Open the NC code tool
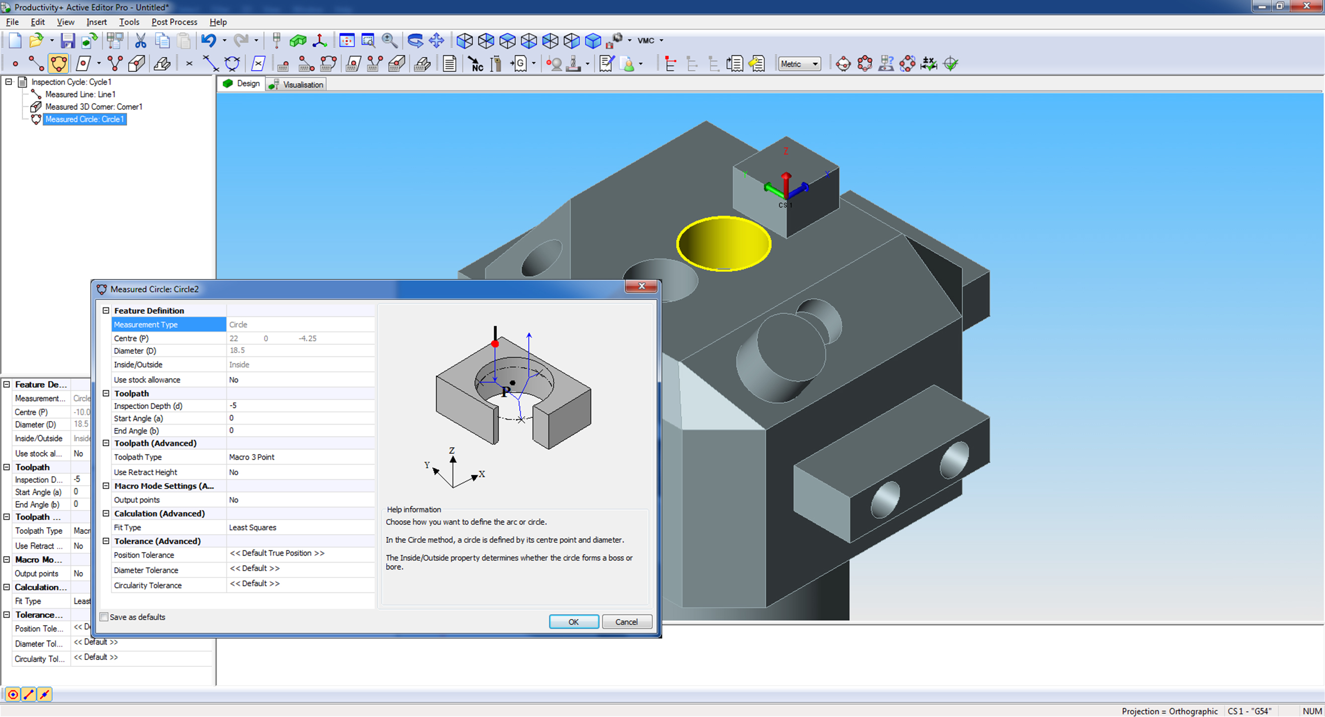 476,63
